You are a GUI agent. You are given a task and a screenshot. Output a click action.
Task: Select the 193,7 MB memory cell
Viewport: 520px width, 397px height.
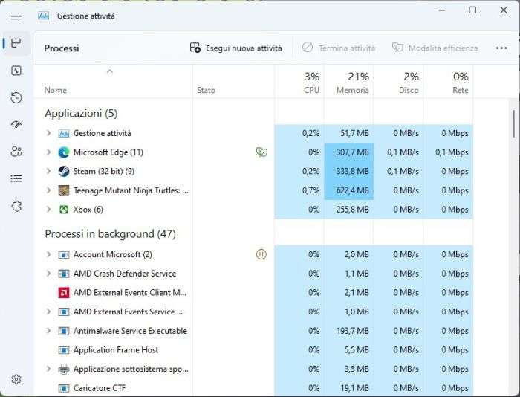click(349, 331)
